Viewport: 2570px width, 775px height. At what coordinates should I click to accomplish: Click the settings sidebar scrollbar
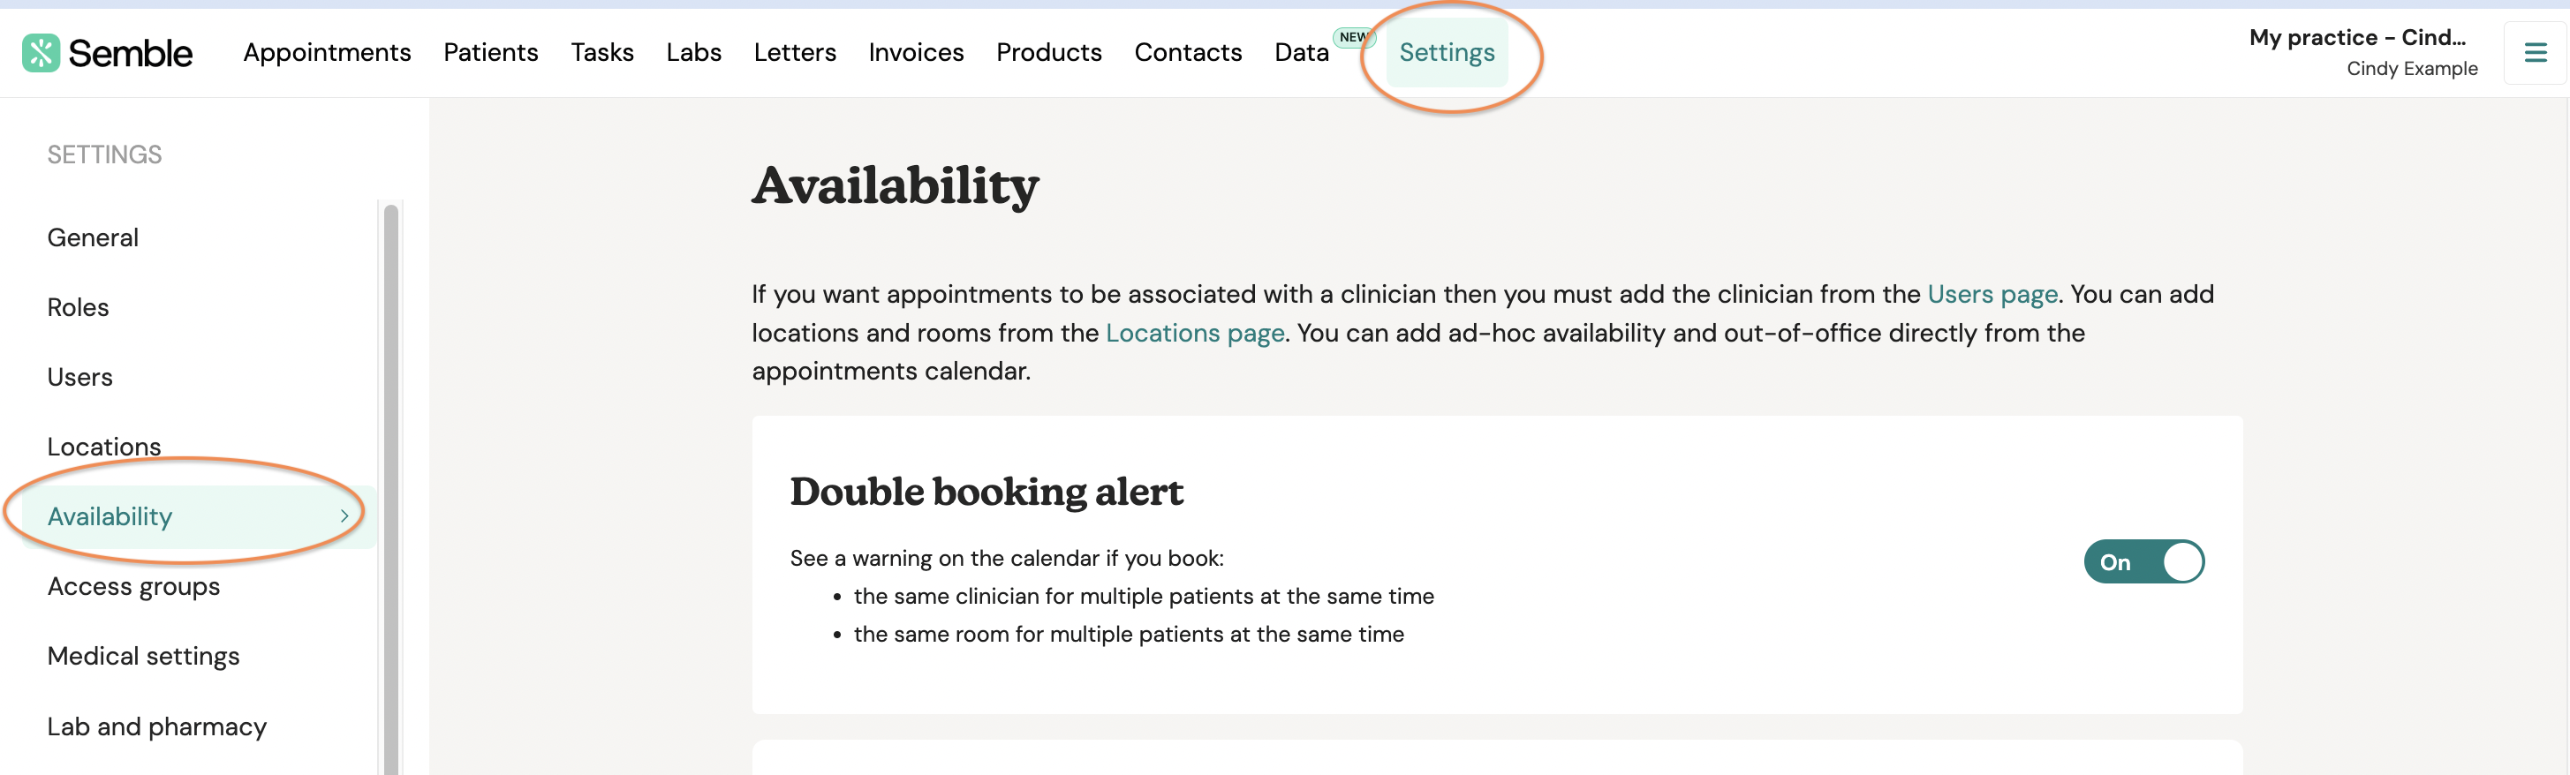[x=391, y=489]
